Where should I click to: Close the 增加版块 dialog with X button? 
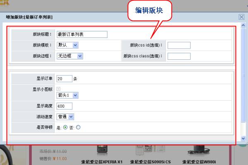click(241, 17)
